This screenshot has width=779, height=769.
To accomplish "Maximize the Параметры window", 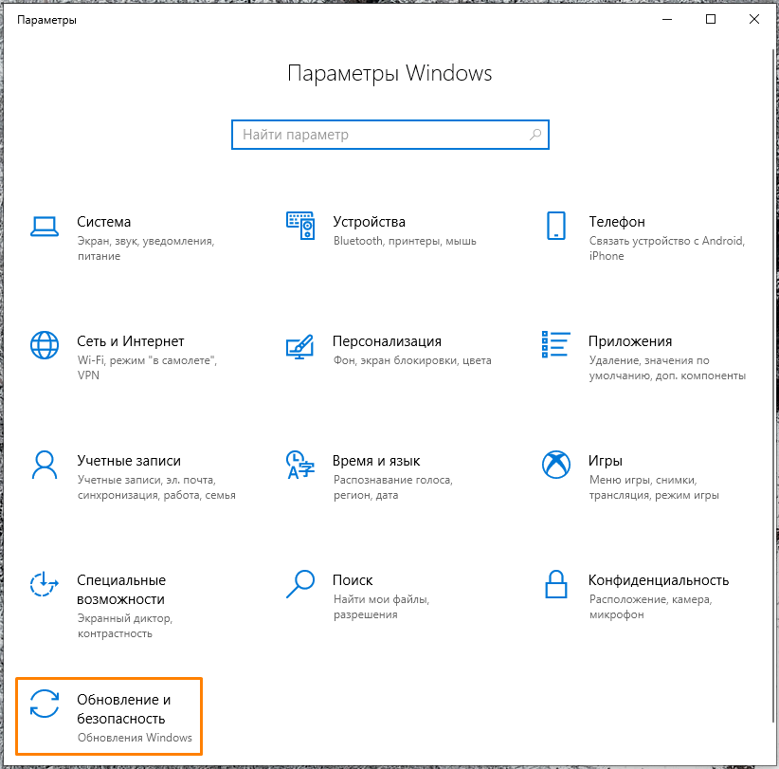I will [x=711, y=19].
